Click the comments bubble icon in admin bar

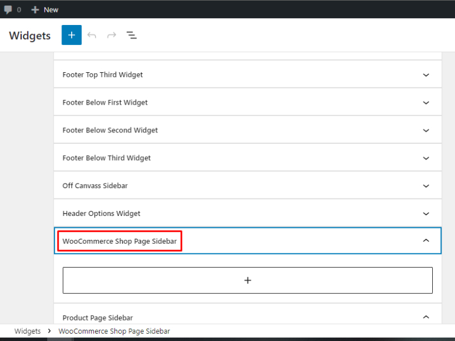click(9, 10)
